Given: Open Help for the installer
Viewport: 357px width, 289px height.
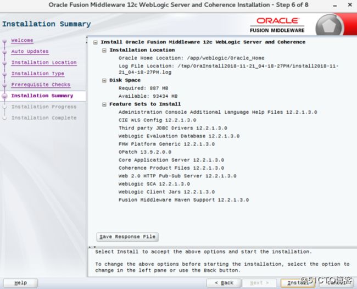Looking at the screenshot, I should 20,283.
